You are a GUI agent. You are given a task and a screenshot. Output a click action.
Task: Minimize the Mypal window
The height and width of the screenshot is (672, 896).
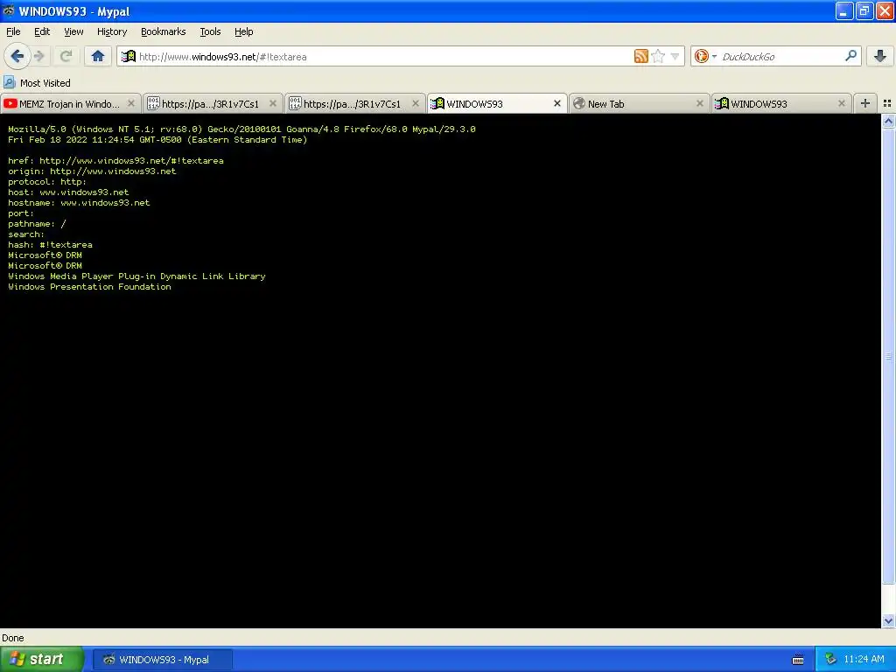click(x=844, y=10)
